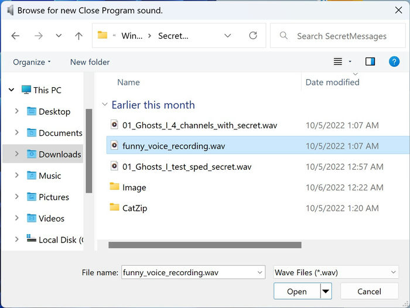Go back using the left arrow

(x=15, y=36)
